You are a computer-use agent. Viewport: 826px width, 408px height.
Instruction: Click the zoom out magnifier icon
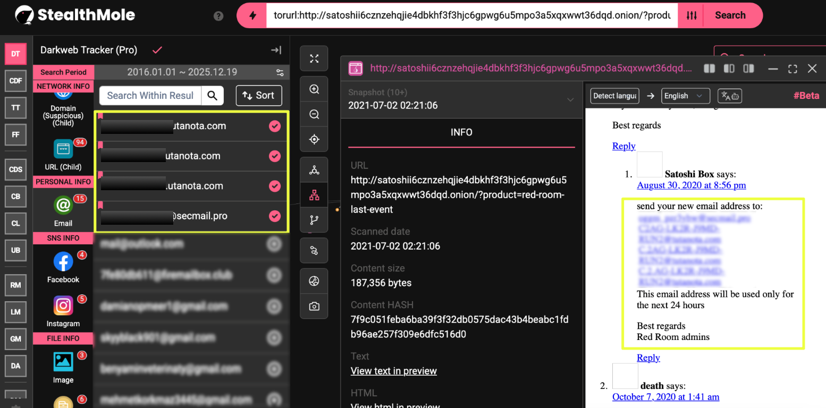coord(314,114)
